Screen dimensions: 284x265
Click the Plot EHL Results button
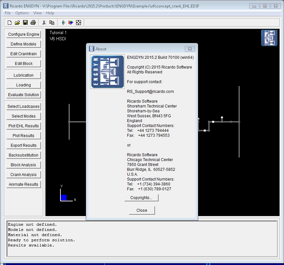click(24, 126)
